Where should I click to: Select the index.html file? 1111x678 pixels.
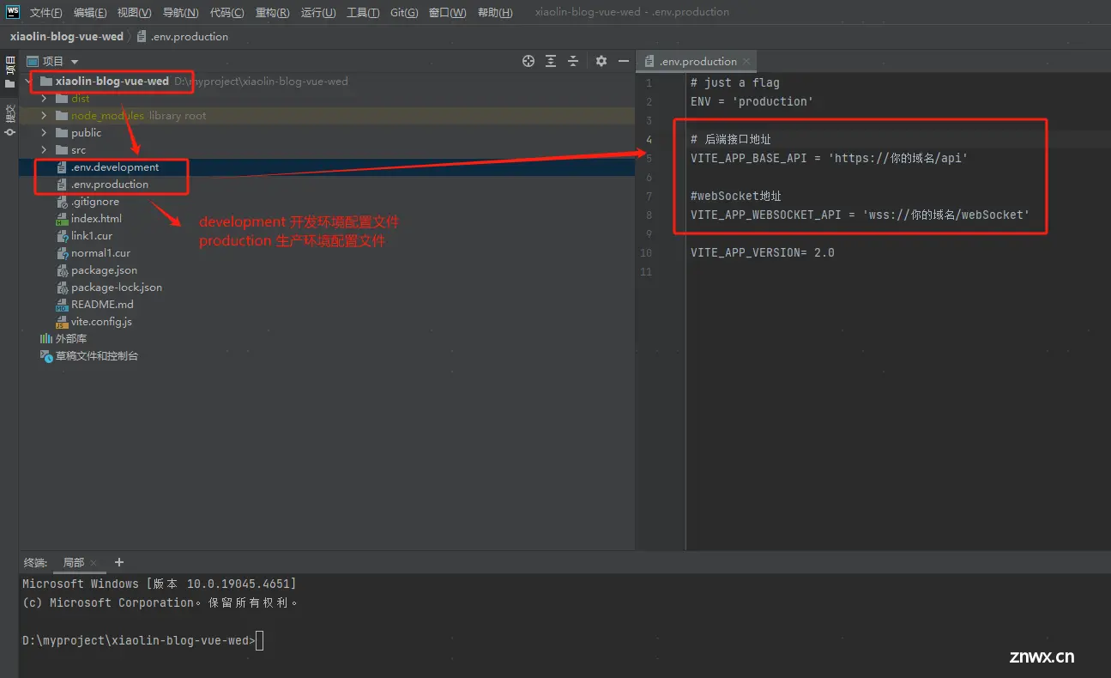click(x=96, y=219)
